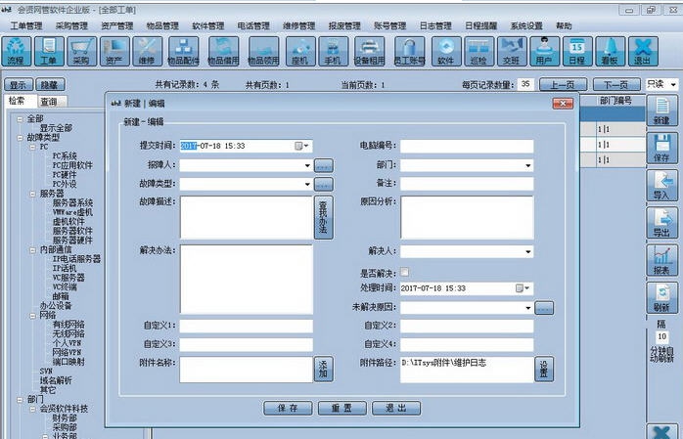The width and height of the screenshot is (683, 439).
Task: Open the 看板 toolbar icon
Action: click(611, 52)
